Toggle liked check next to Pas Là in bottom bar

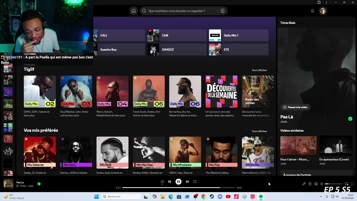(x=39, y=184)
